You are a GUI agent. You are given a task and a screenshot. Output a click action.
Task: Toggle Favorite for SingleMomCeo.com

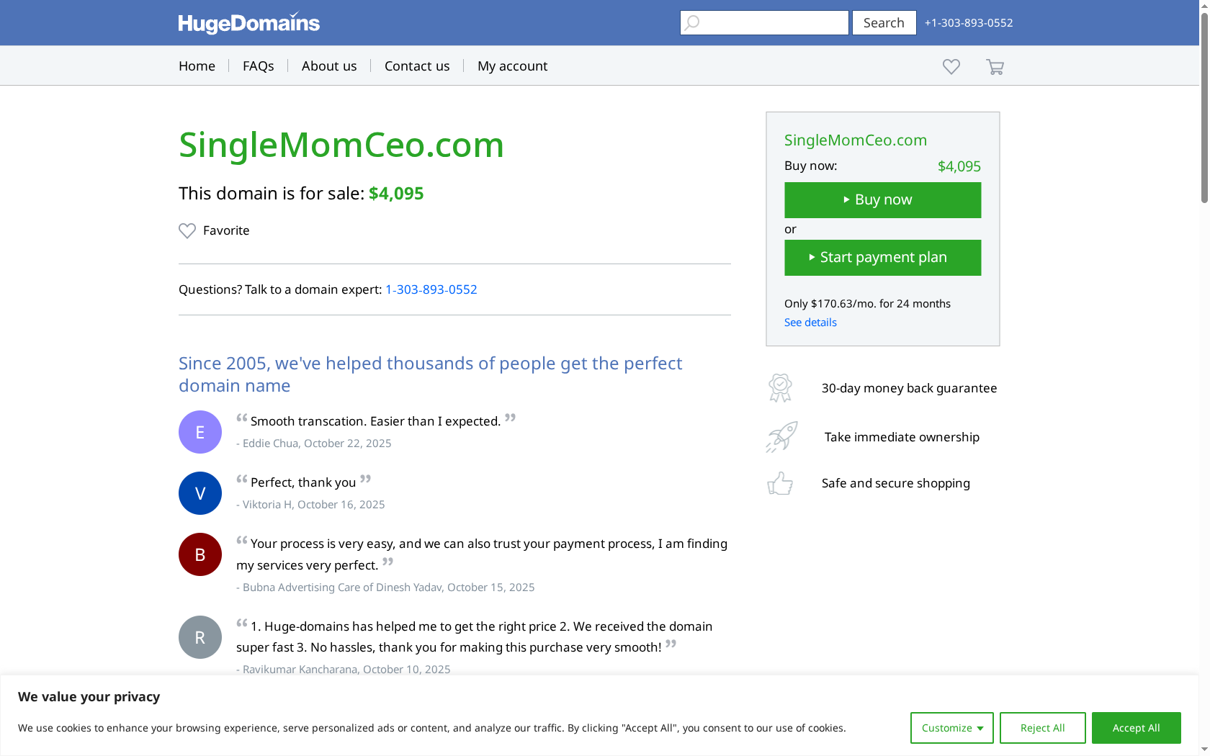213,230
